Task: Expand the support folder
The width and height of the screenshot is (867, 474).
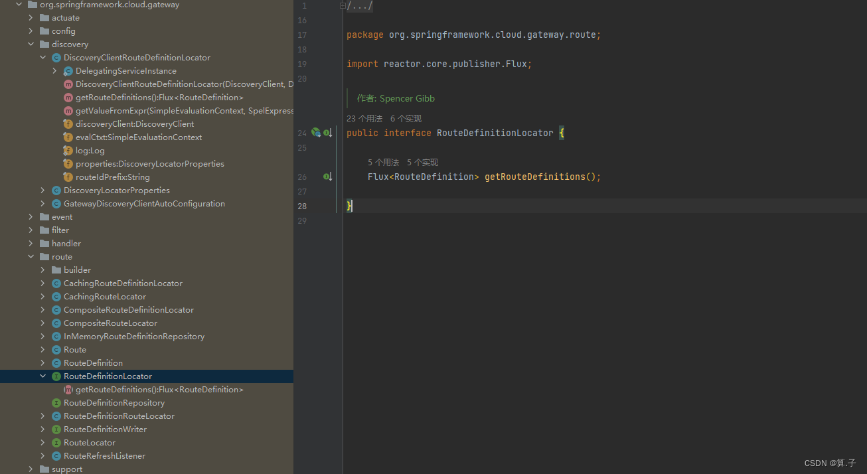Action: click(x=31, y=469)
